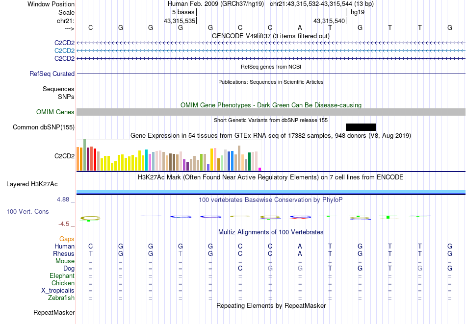
Task: Click the SNPs track label
Action: 66,97
